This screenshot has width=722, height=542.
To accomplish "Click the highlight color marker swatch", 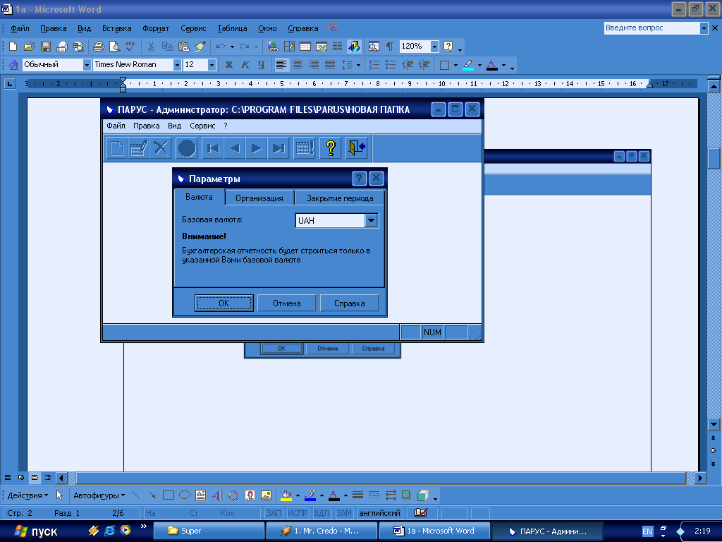I will 468,64.
